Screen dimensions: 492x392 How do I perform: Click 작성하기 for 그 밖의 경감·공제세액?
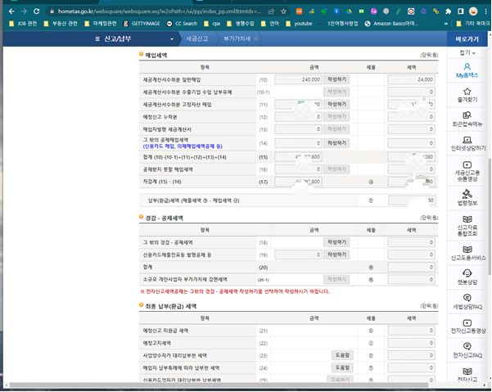pos(336,242)
